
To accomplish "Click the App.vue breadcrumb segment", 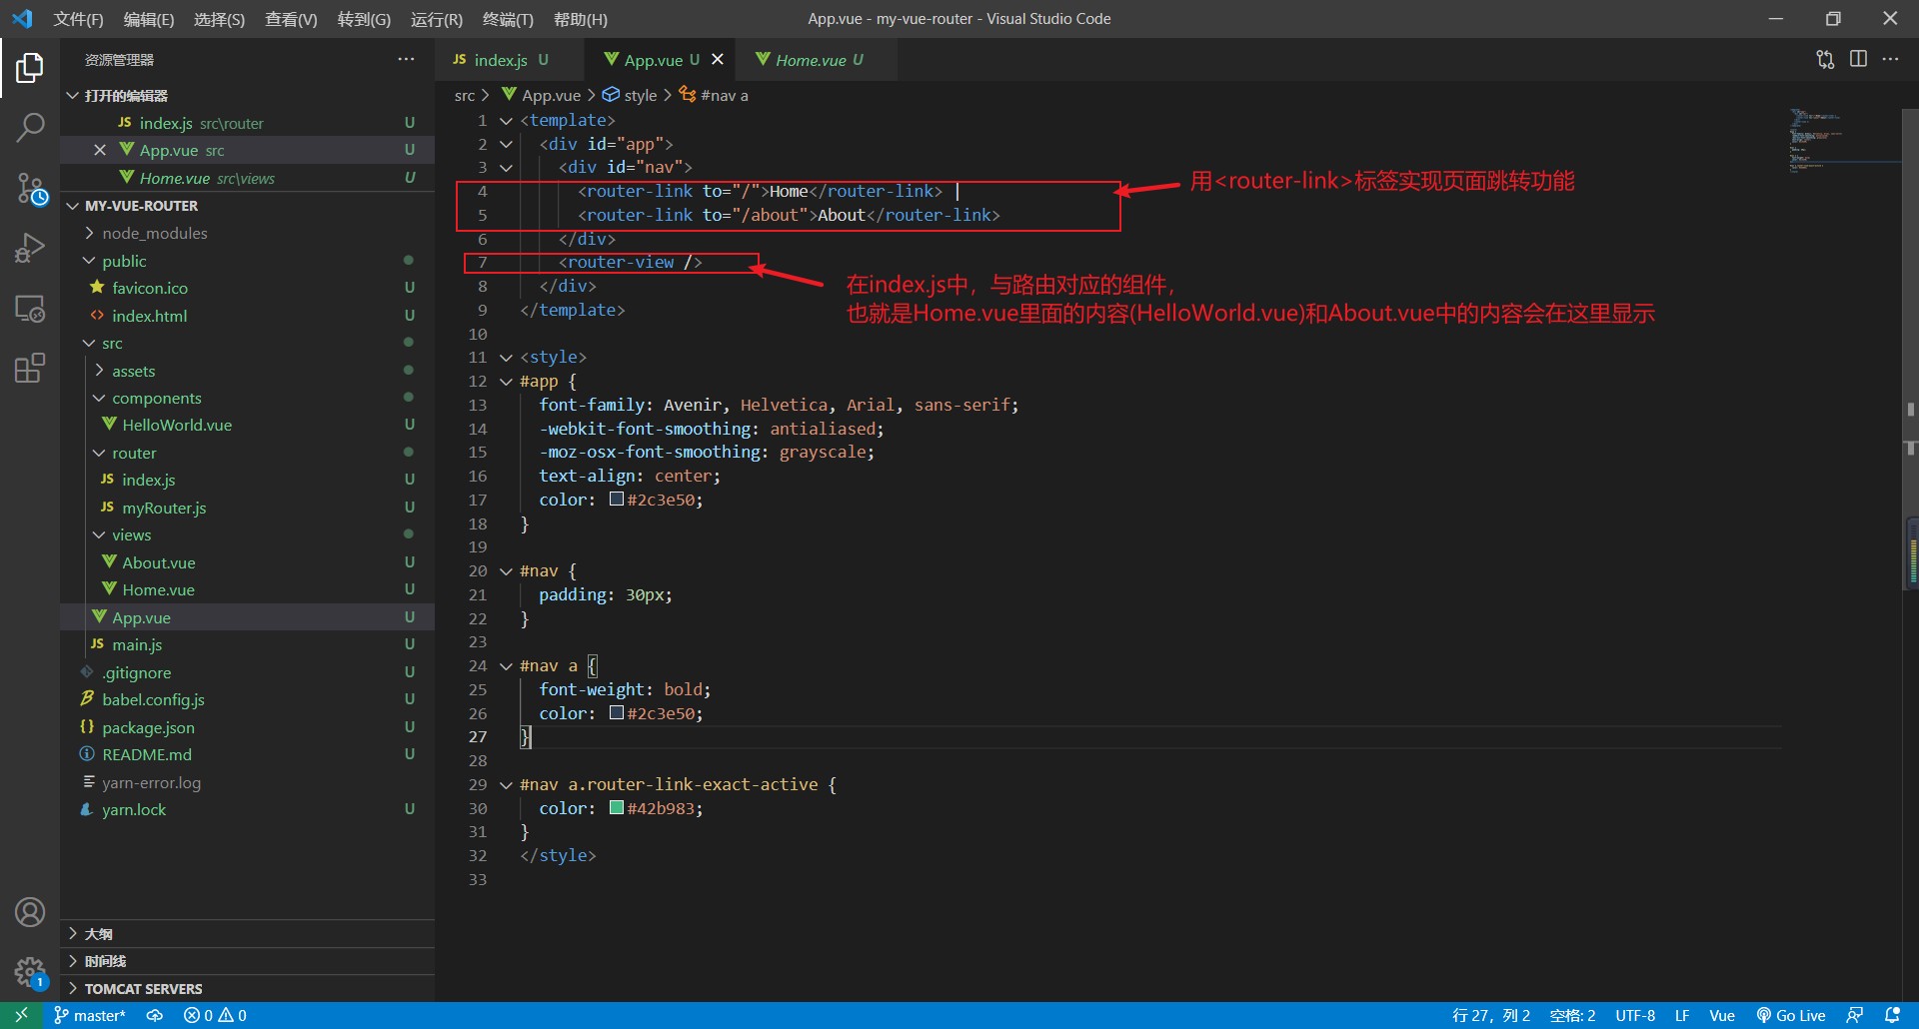I will 541,95.
